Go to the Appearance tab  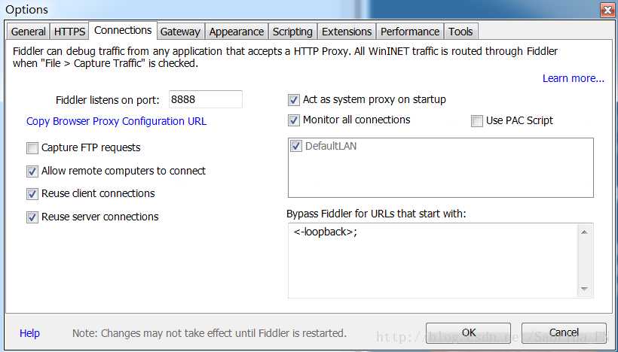pyautogui.click(x=237, y=32)
